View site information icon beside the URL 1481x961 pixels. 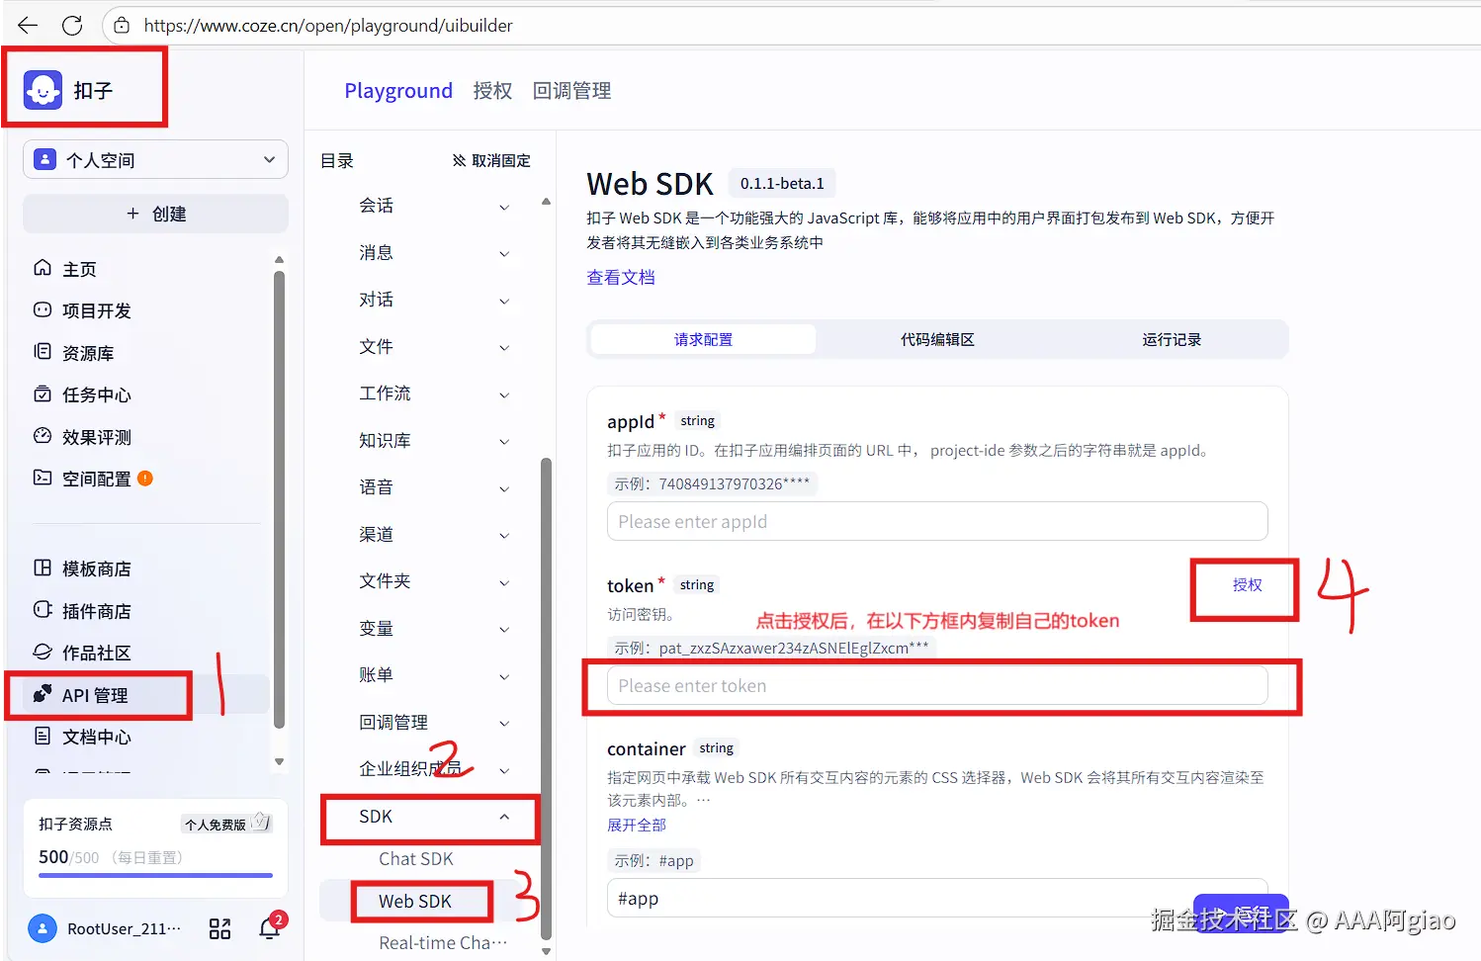point(122,26)
